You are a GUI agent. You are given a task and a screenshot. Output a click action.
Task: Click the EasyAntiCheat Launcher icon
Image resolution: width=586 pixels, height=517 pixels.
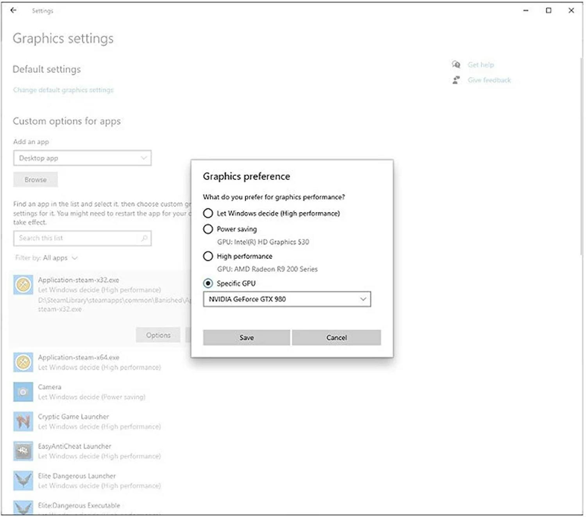(23, 451)
